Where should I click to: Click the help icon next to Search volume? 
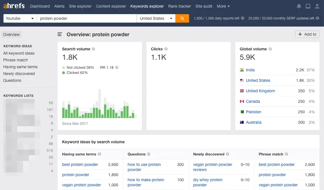94,49
